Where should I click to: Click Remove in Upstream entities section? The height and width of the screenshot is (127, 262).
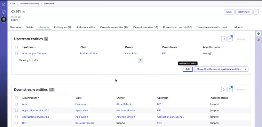pyautogui.click(x=241, y=39)
